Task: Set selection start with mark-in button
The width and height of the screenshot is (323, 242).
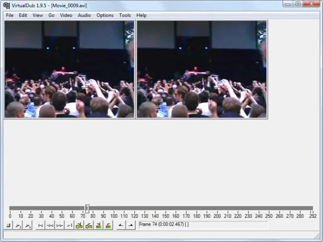Action: pyautogui.click(x=120, y=225)
